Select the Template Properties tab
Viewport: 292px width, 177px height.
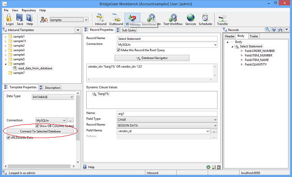click(x=21, y=87)
